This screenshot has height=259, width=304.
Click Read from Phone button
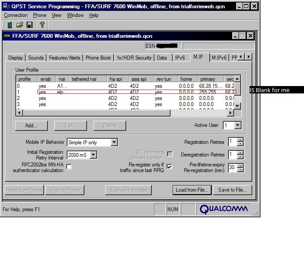[24, 190]
